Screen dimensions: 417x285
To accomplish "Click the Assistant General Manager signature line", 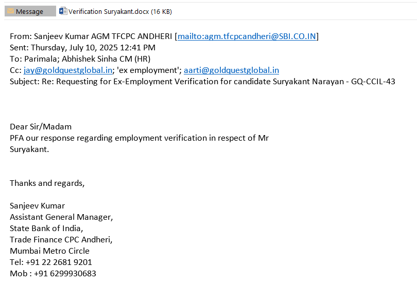I will coord(61,217).
